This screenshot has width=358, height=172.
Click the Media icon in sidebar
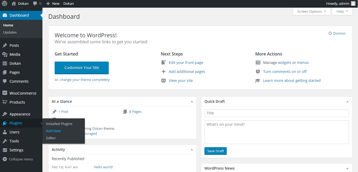point(5,54)
